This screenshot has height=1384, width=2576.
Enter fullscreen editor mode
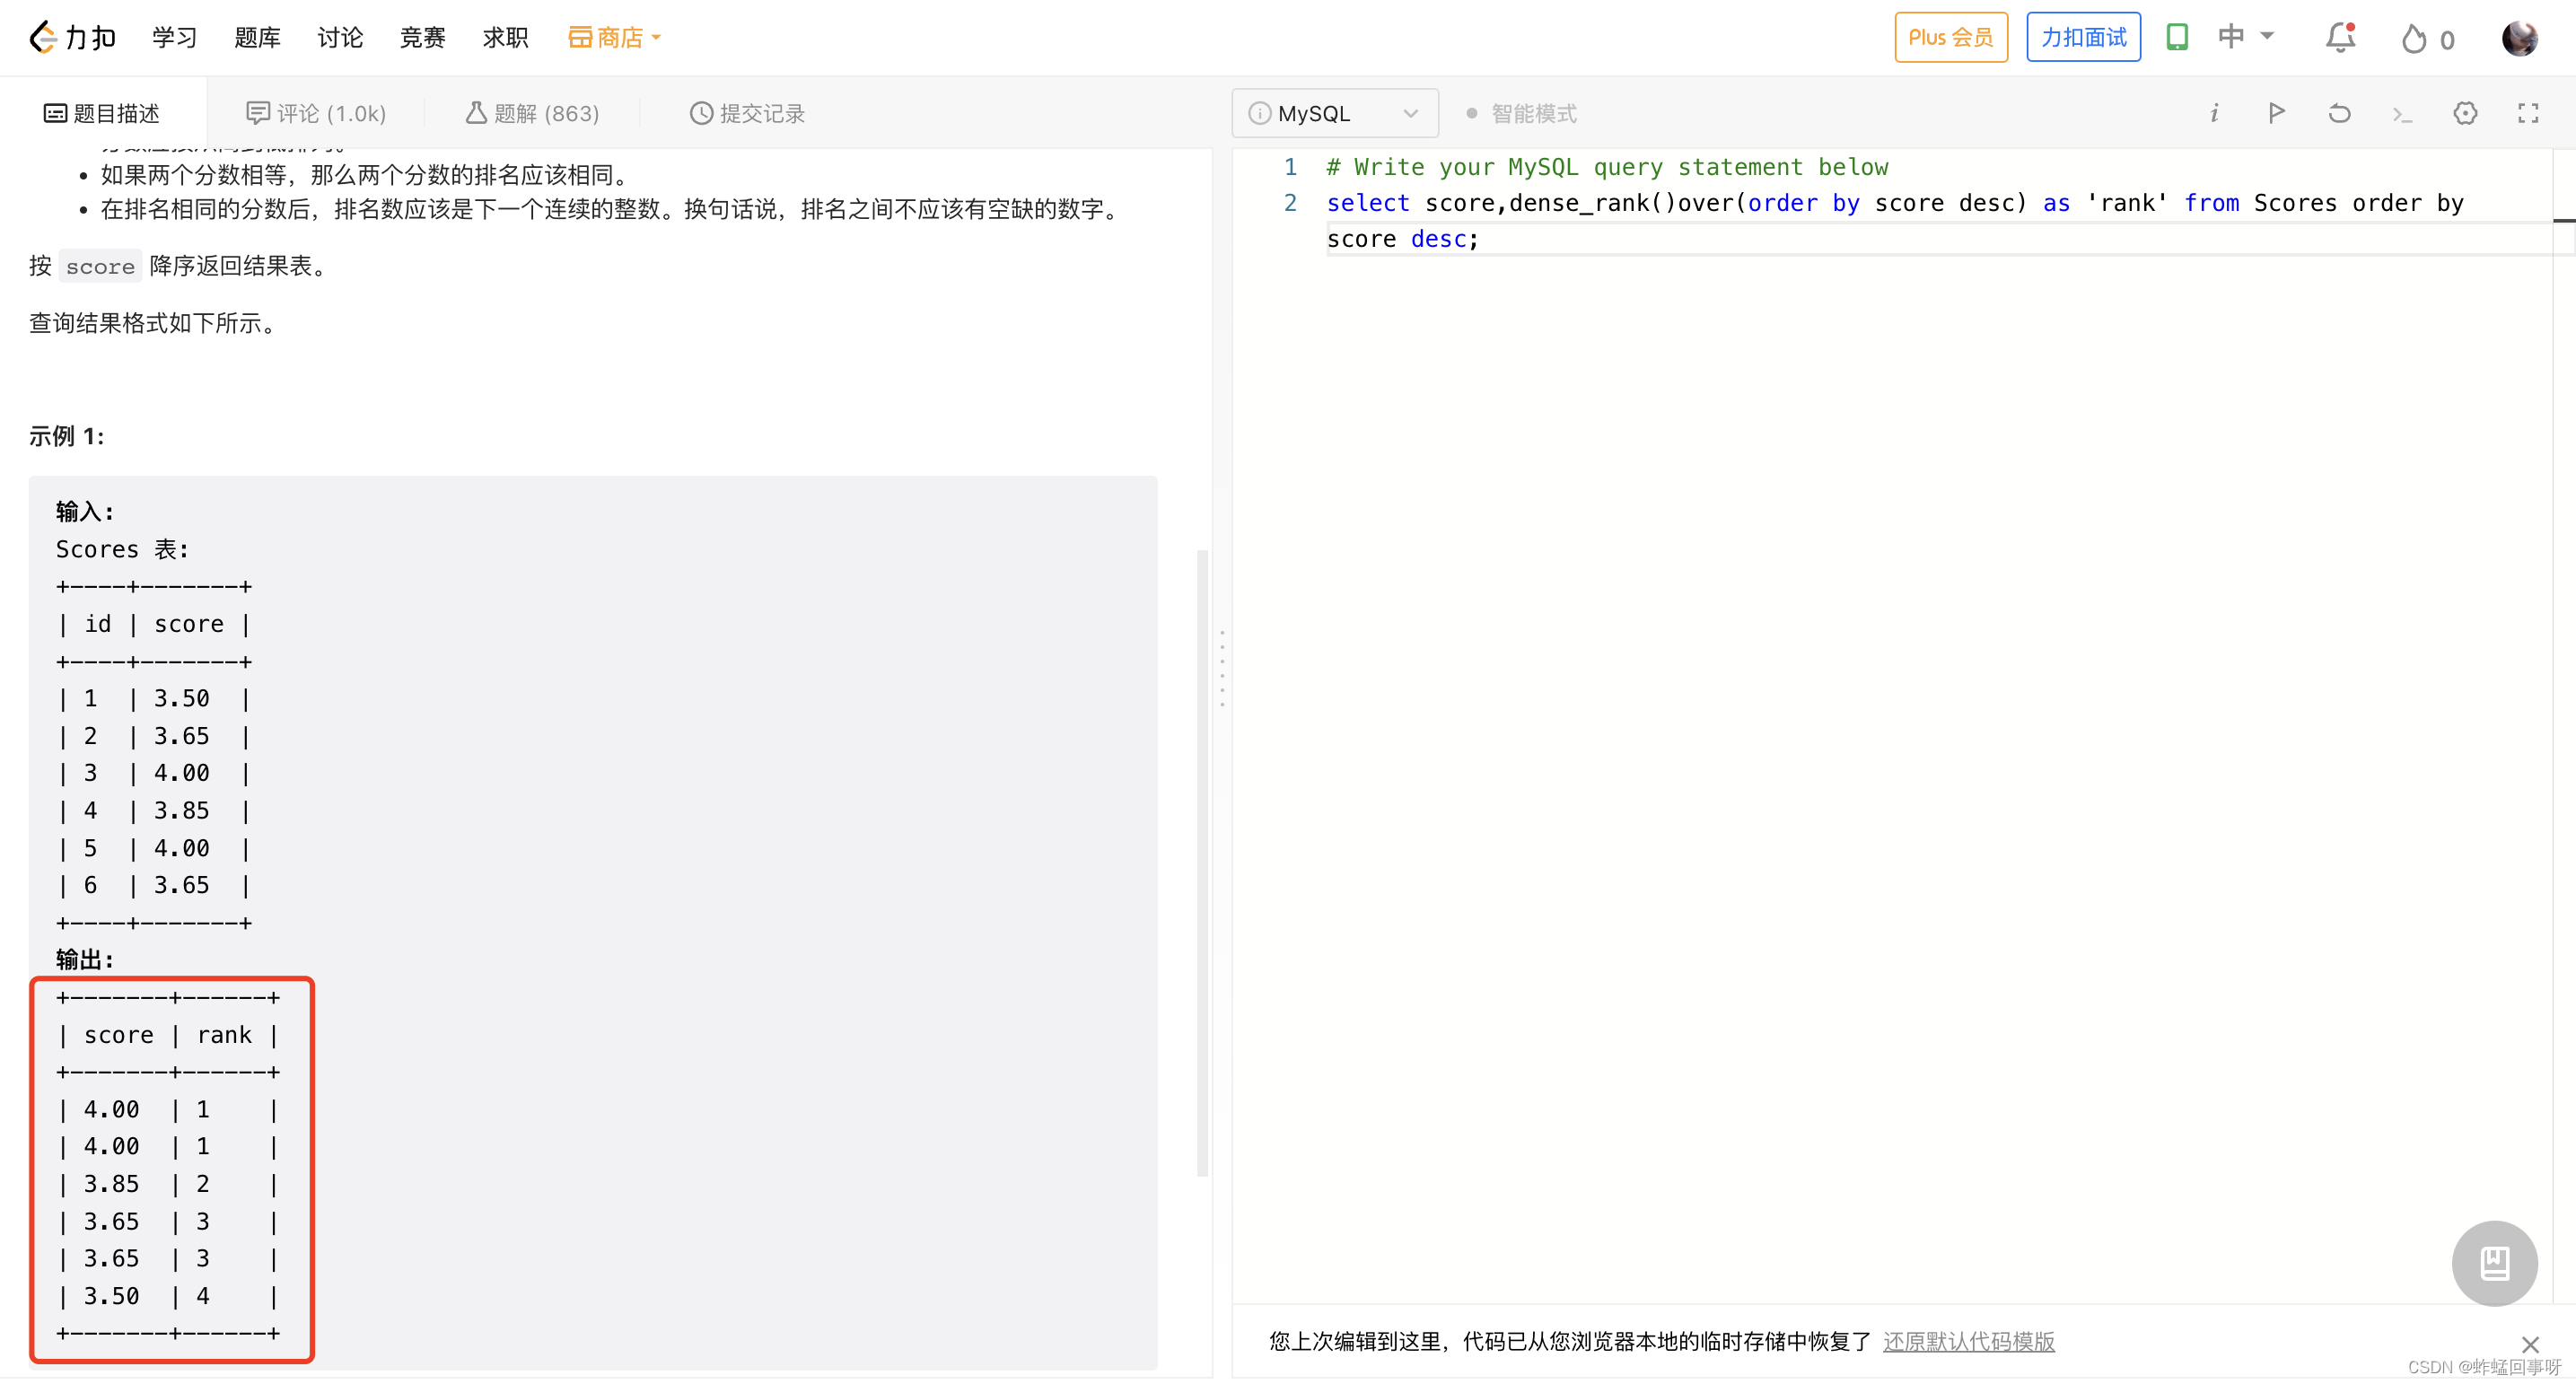[2528, 113]
